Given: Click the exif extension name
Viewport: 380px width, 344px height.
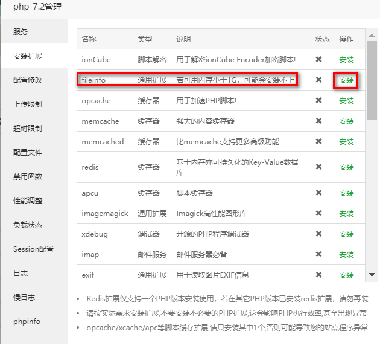Looking at the screenshot, I should (88, 275).
